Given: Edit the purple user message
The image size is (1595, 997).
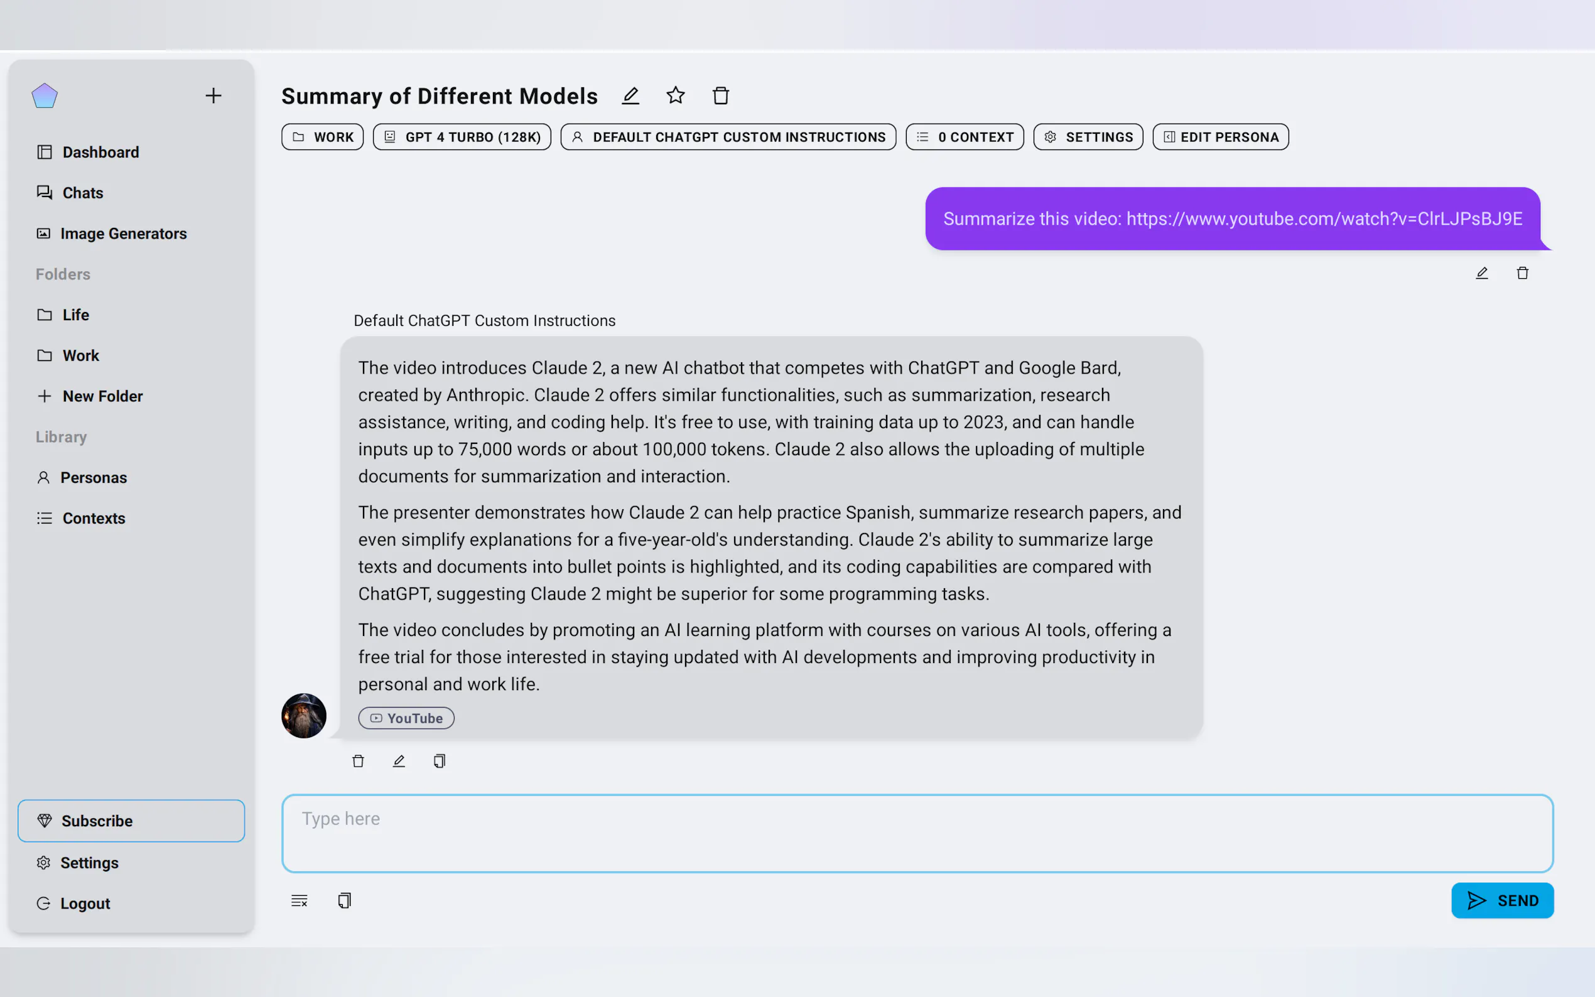Looking at the screenshot, I should click(x=1481, y=273).
